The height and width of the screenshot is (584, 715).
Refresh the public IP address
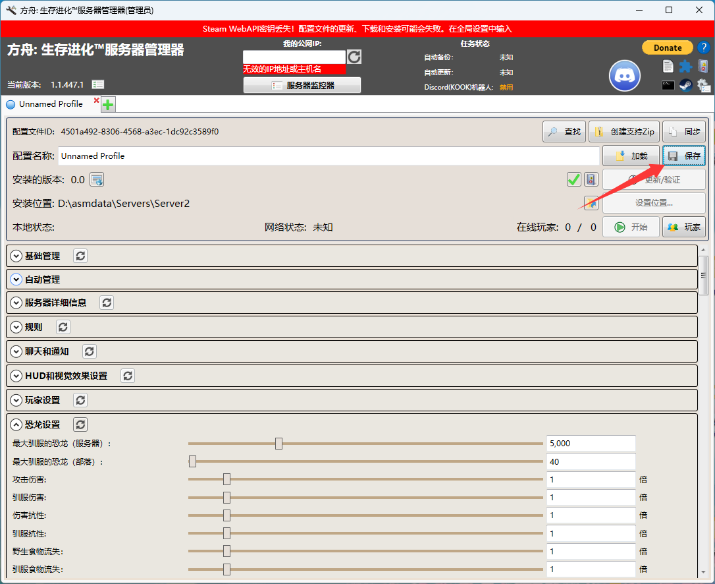click(x=354, y=57)
